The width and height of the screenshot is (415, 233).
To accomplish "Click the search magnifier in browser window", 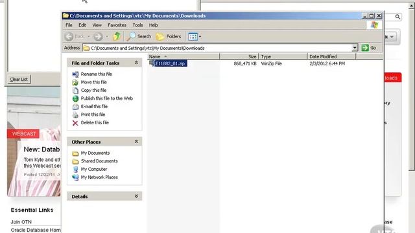I will pyautogui.click(x=397, y=17).
